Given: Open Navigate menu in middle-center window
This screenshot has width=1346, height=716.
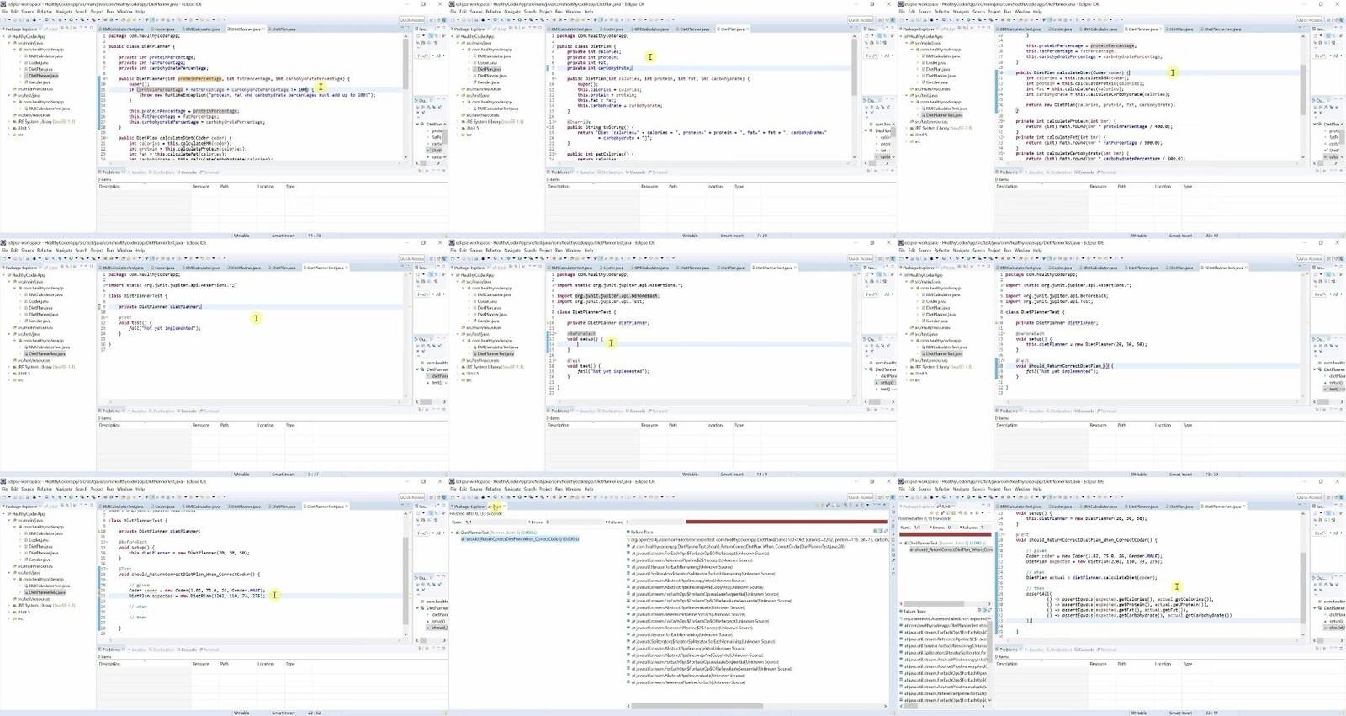Looking at the screenshot, I should (512, 250).
